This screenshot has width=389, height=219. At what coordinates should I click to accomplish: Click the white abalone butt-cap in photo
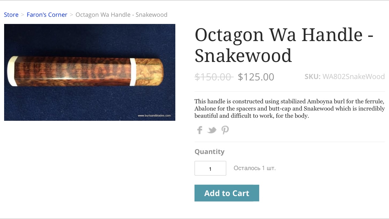(x=11, y=71)
